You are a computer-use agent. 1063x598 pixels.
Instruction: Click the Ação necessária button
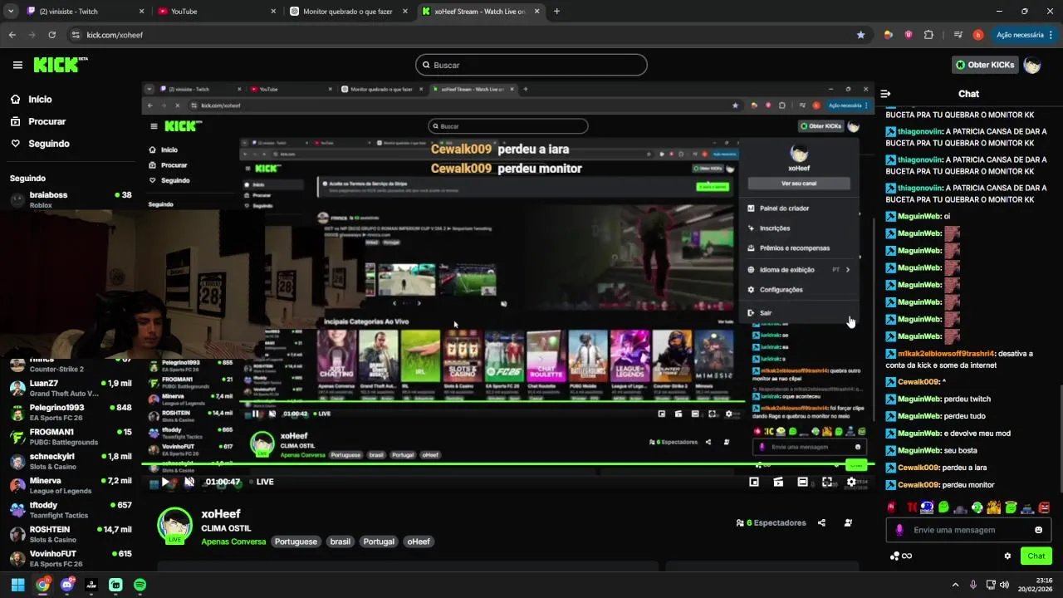click(x=1024, y=35)
